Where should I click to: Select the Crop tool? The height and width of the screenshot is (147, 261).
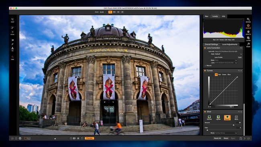pos(12,20)
